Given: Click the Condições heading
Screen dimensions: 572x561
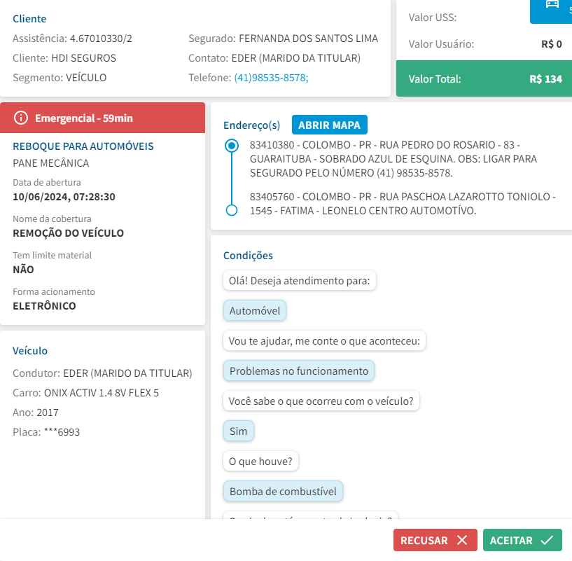Looking at the screenshot, I should (x=248, y=256).
